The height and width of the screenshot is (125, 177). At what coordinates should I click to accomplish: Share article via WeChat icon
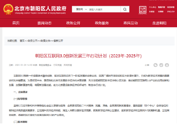[155, 65]
